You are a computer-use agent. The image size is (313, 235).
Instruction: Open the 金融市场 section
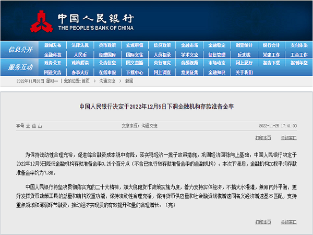pos(190,45)
